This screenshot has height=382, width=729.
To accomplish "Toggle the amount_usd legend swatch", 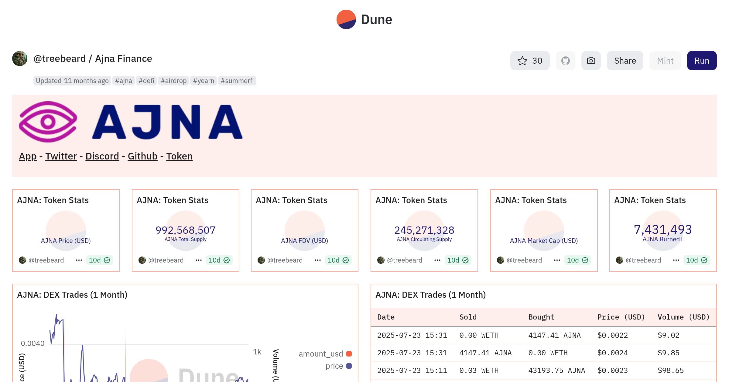I will pos(349,354).
